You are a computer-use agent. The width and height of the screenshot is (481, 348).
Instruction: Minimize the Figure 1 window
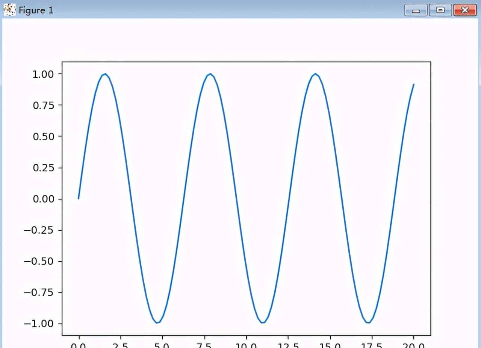(x=416, y=10)
